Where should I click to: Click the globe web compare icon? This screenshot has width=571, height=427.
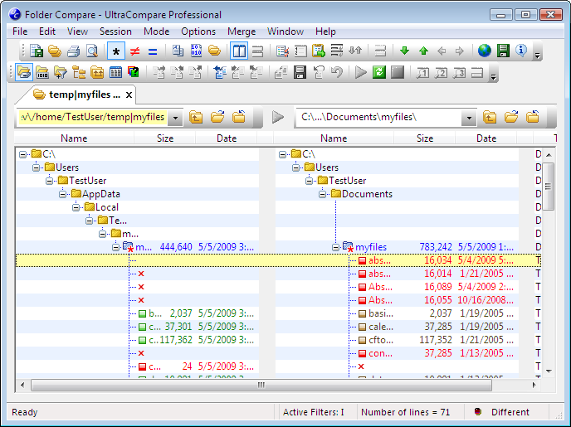click(485, 51)
